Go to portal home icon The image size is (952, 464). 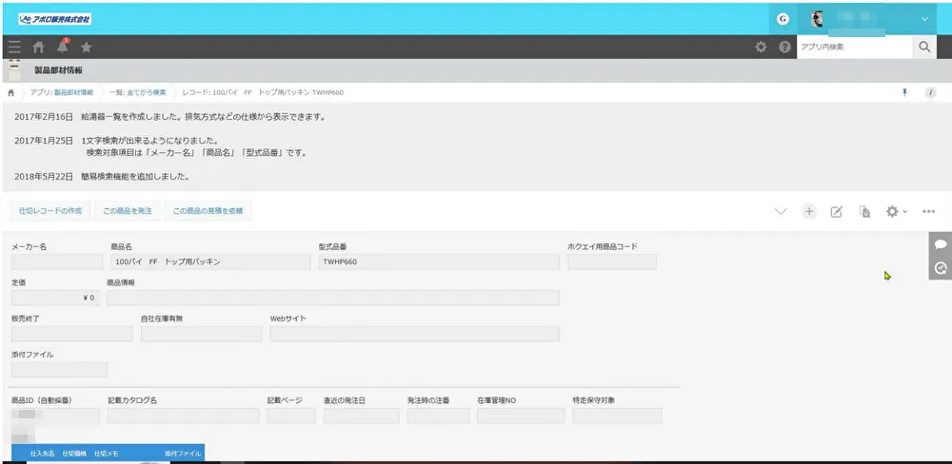[x=39, y=47]
